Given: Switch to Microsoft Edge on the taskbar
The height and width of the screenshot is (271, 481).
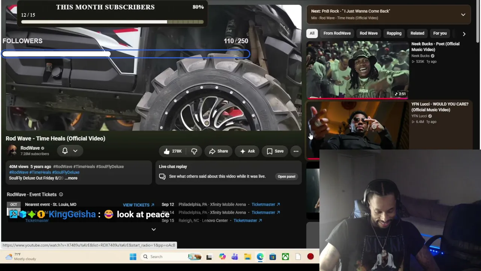Looking at the screenshot, I should [x=260, y=257].
